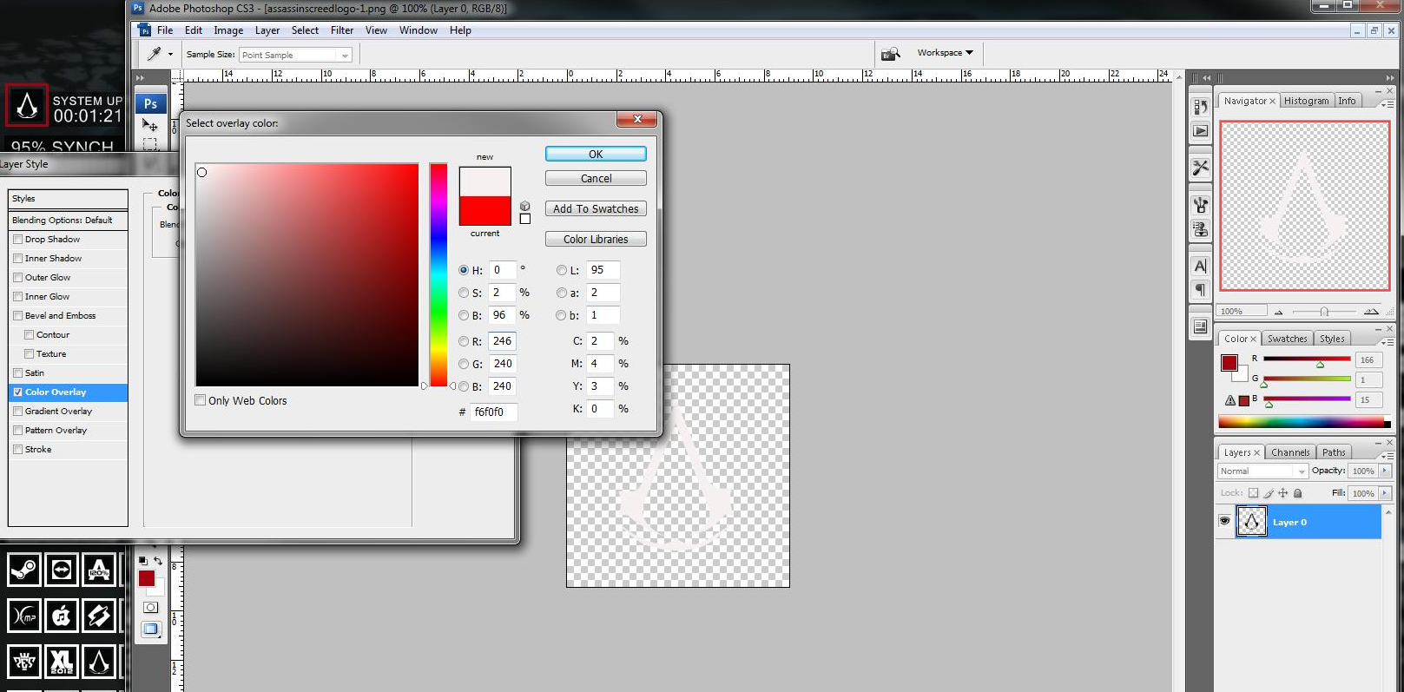The height and width of the screenshot is (692, 1404).
Task: Open the Window menu
Action: [x=418, y=30]
